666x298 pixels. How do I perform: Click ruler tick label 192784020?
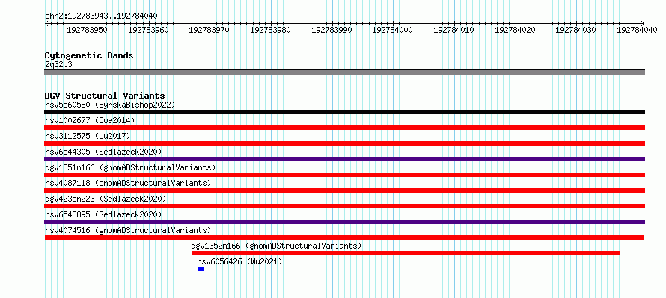click(516, 30)
